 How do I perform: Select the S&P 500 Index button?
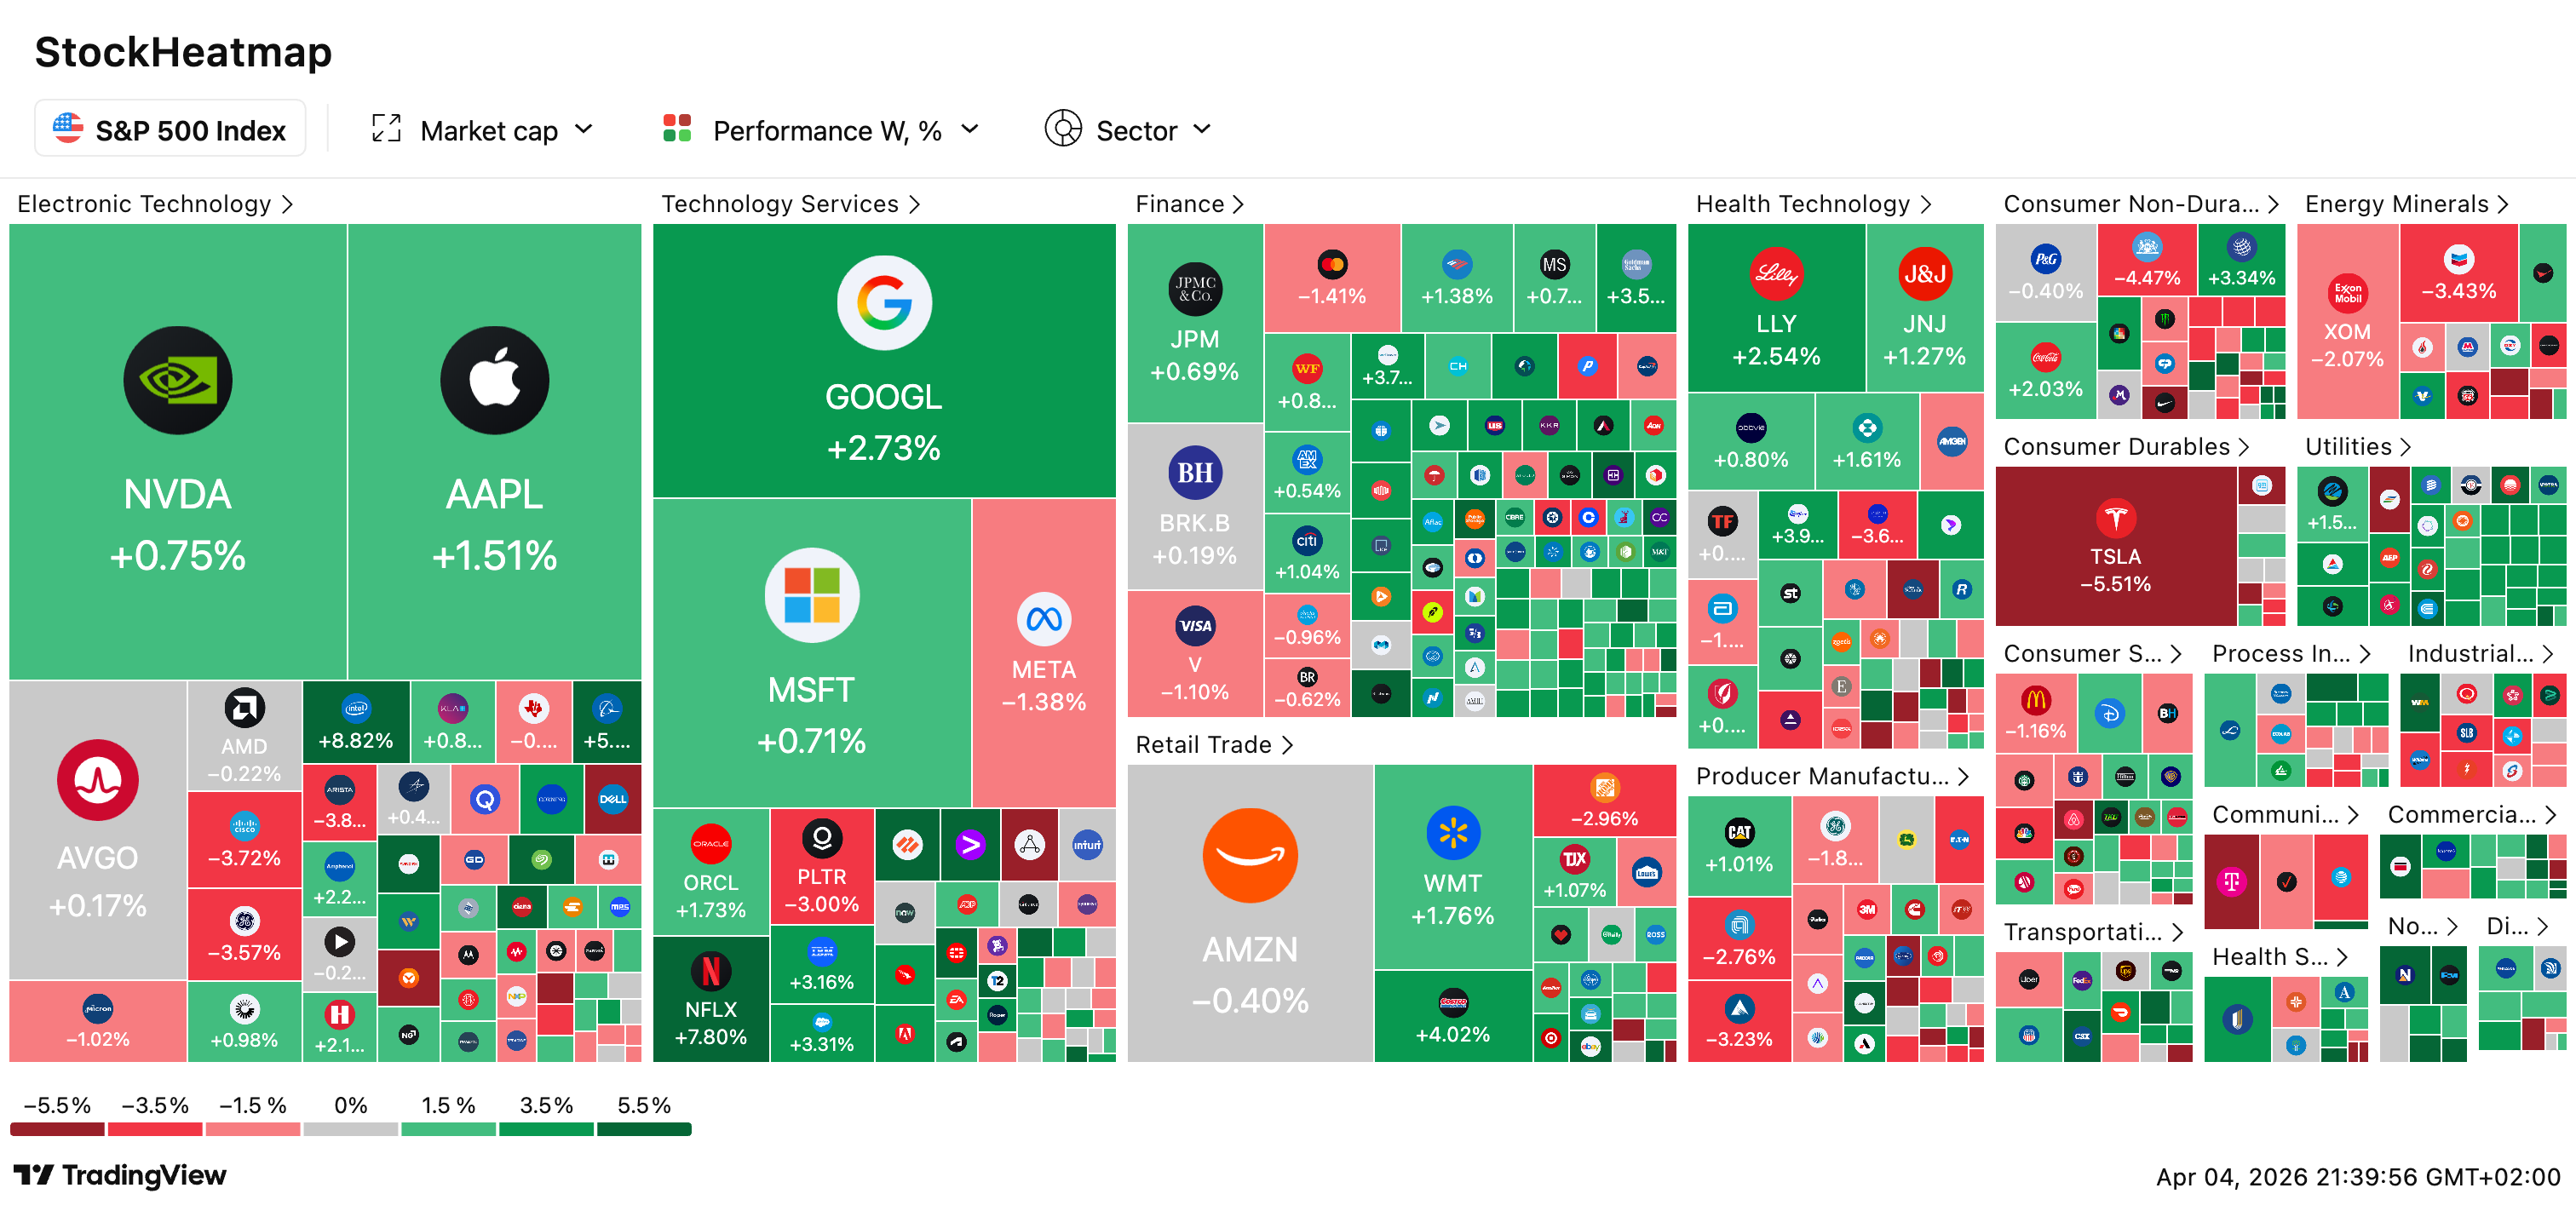[170, 129]
